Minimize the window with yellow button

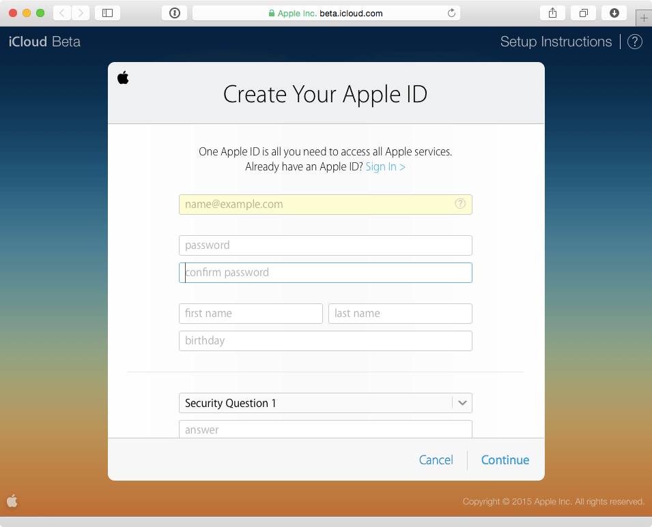click(x=27, y=13)
